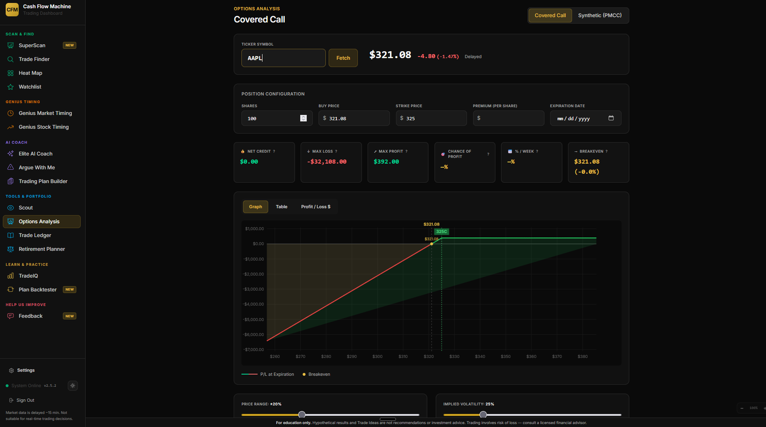Click the 'Breakeven' legend entry
Viewport: 766px width, 427px height.
point(316,374)
